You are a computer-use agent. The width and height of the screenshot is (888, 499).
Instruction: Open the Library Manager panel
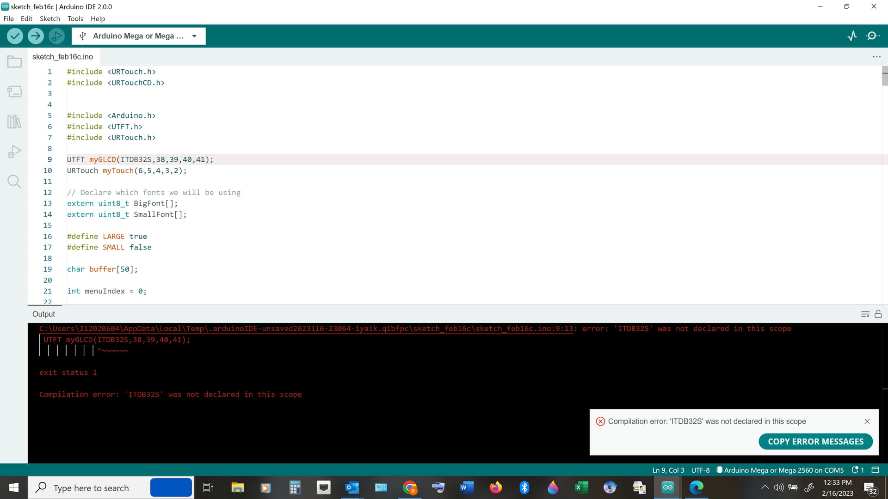pos(14,121)
